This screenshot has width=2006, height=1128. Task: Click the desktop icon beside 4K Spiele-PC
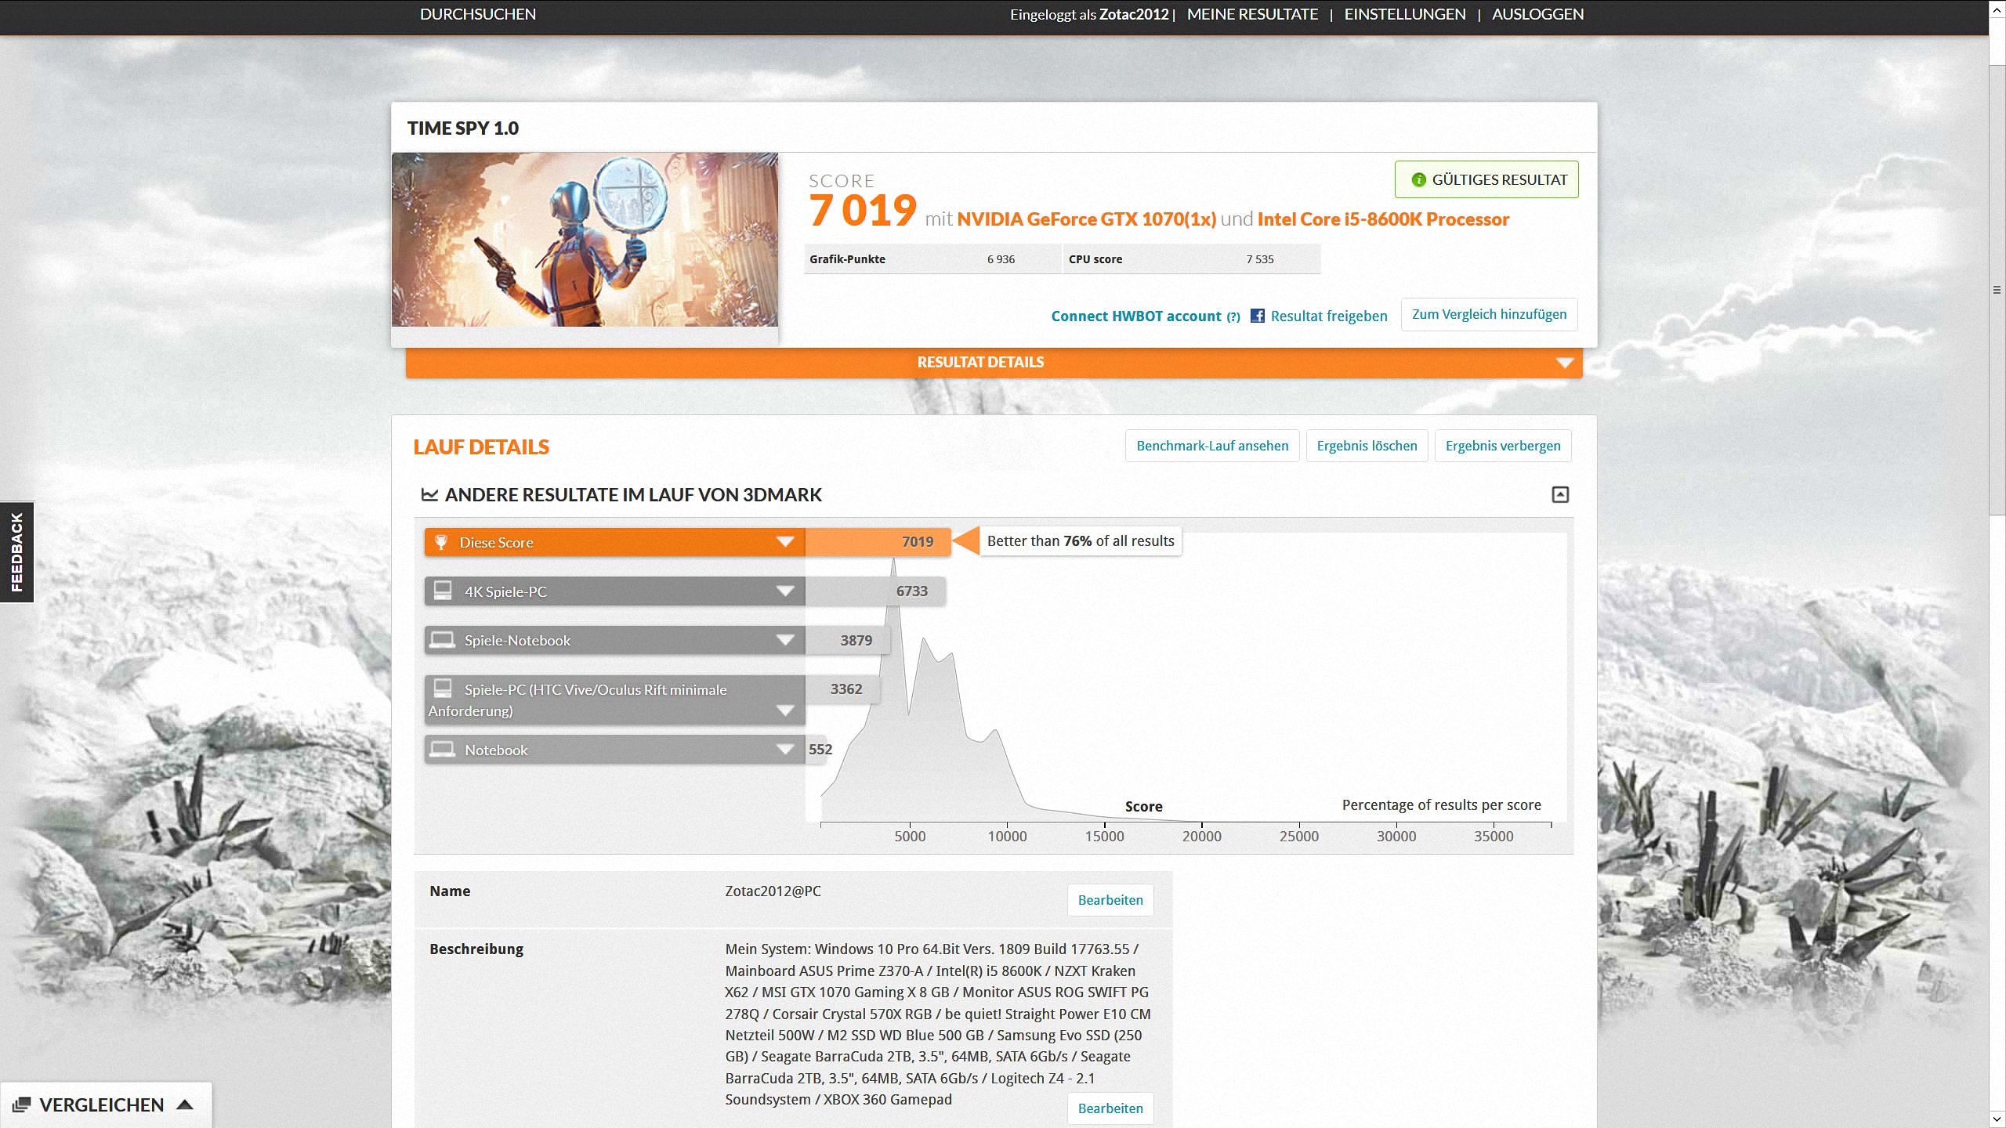coord(443,591)
